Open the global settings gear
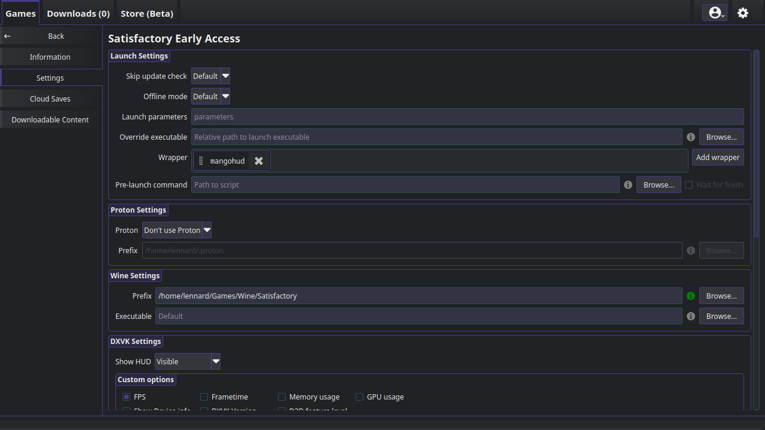The height and width of the screenshot is (430, 765). [743, 13]
